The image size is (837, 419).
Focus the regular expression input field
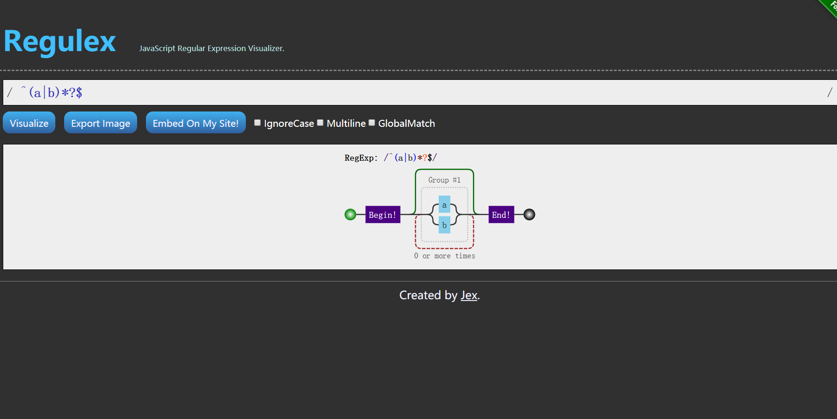point(418,92)
